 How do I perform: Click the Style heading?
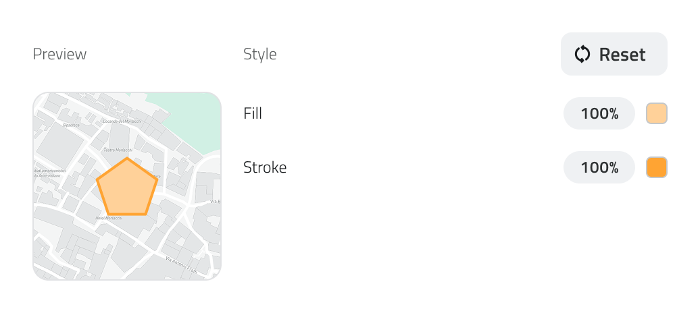(260, 54)
